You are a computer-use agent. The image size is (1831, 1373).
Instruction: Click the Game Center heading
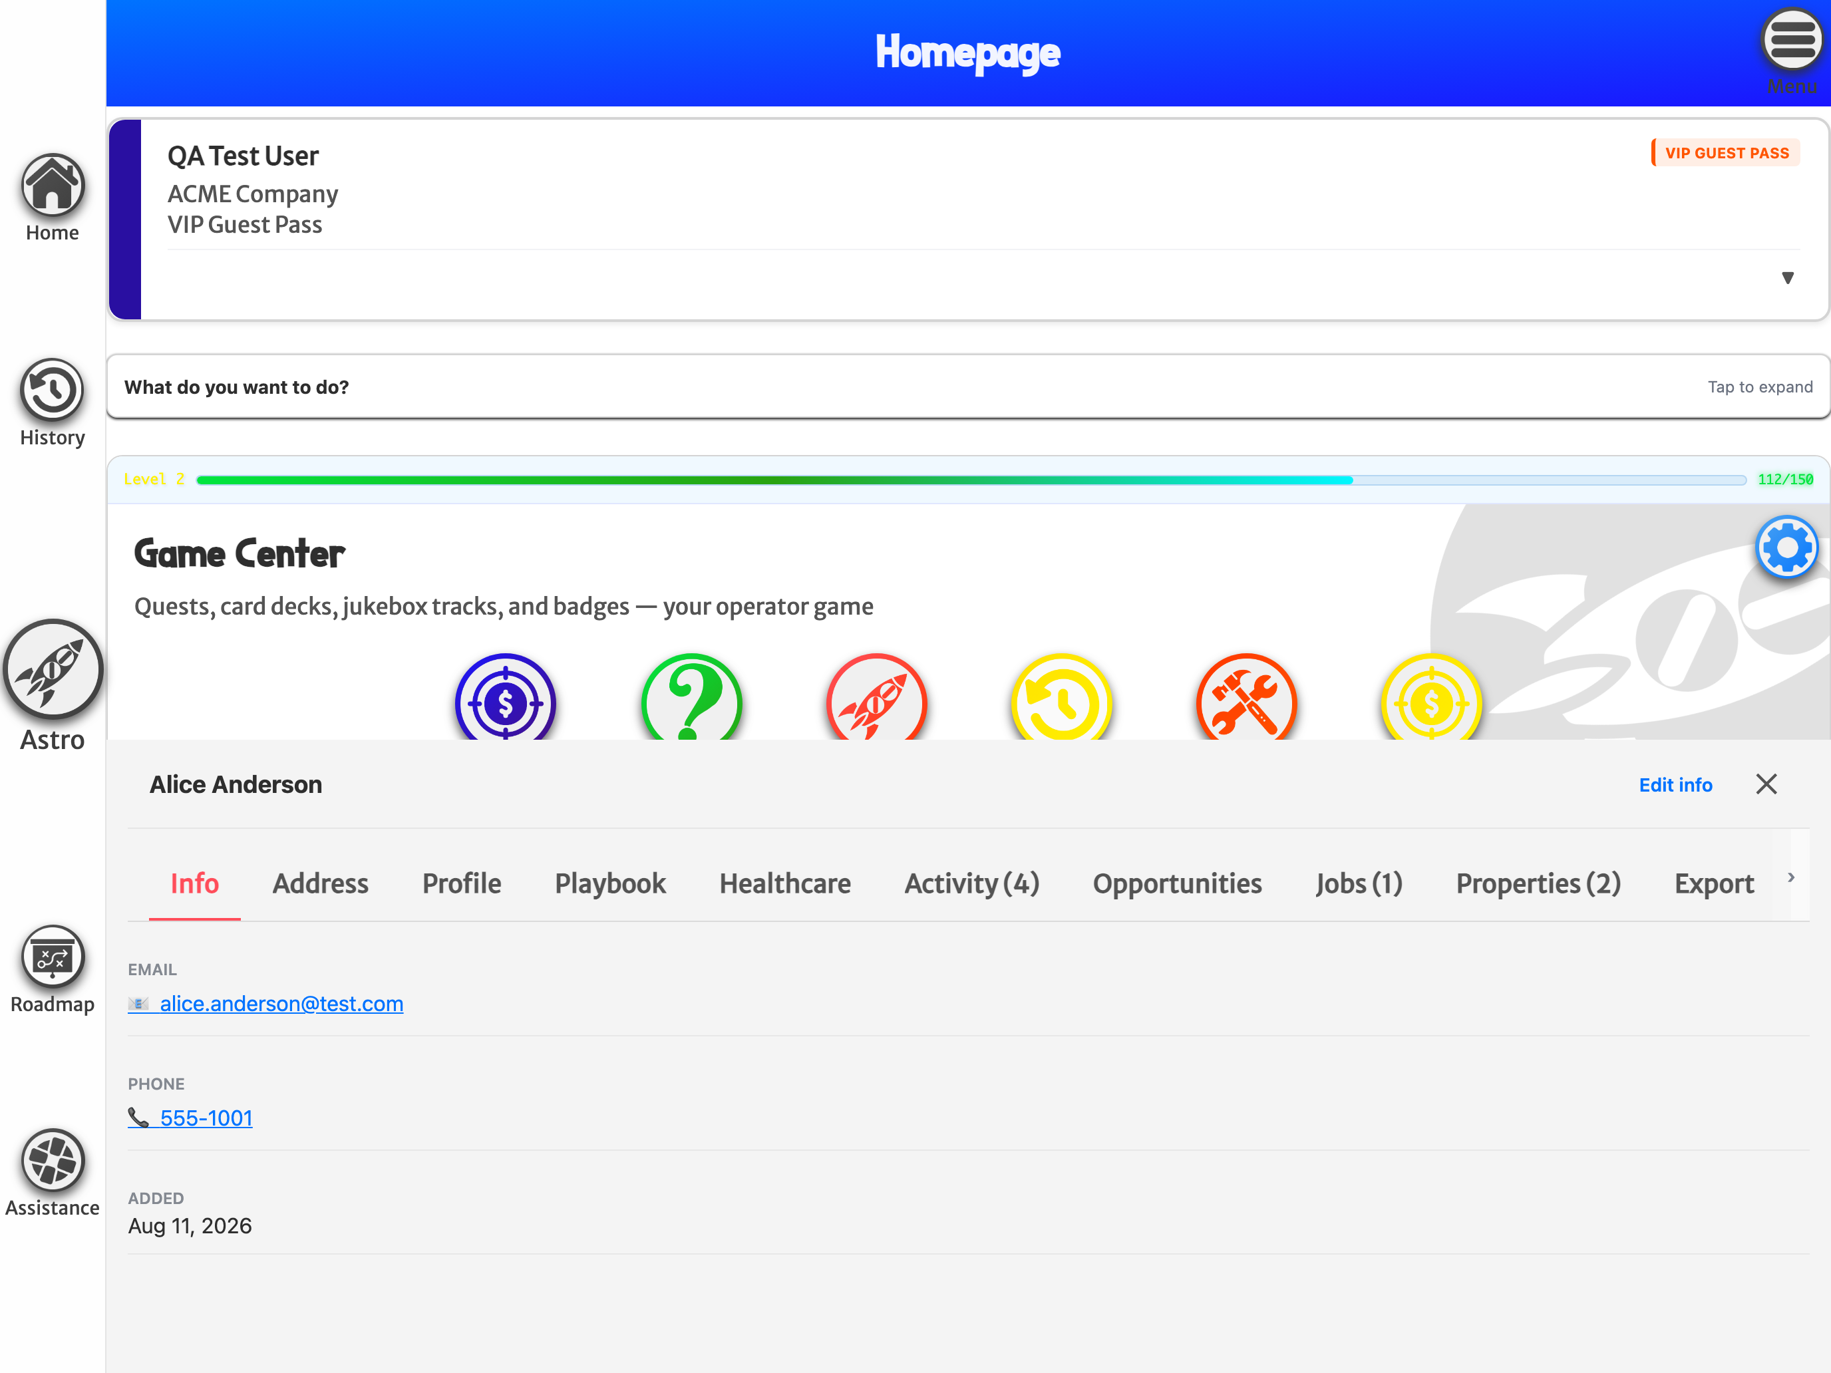point(240,553)
